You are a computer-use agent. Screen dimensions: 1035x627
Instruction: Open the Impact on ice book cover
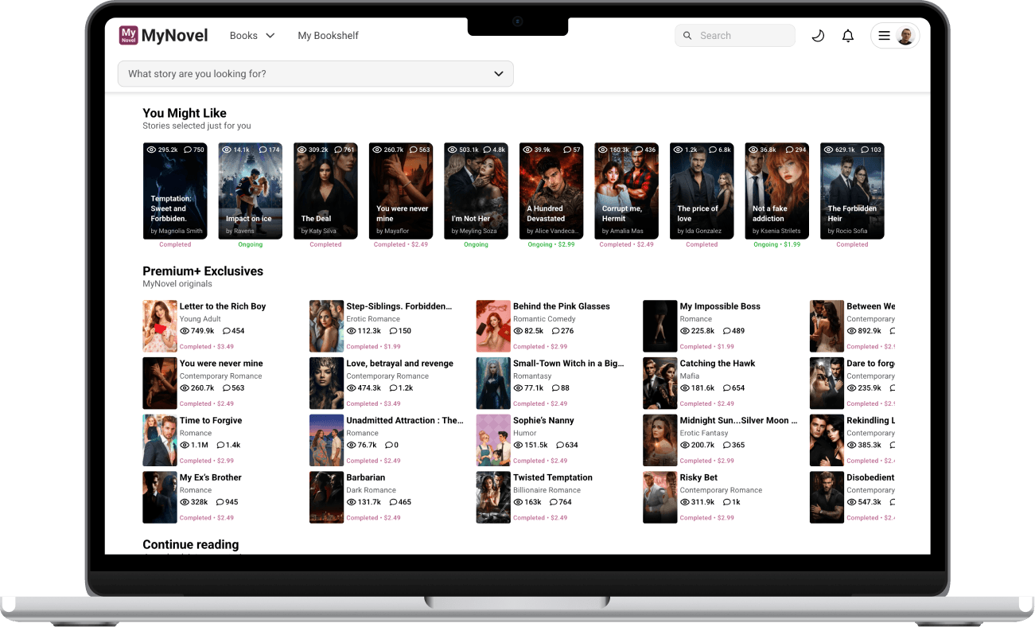tap(251, 191)
